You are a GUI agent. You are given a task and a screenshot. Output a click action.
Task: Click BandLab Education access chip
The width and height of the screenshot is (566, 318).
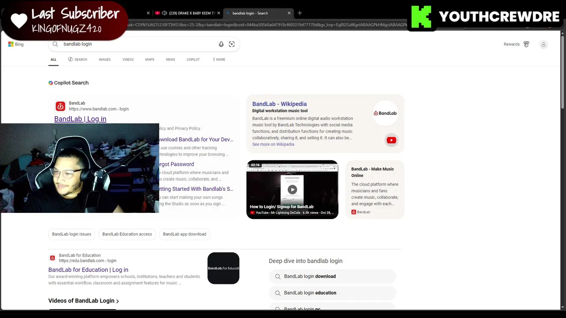click(x=127, y=234)
